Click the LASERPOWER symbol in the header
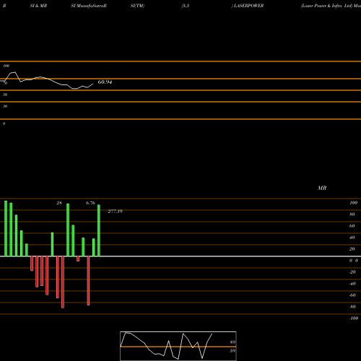The image size is (361, 361). 249,6
